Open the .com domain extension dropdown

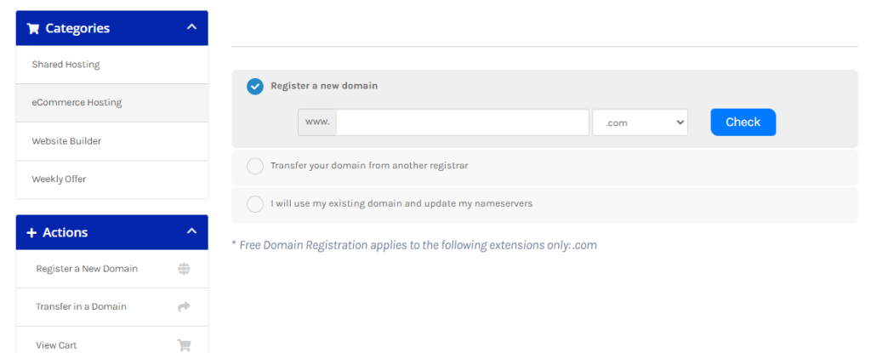click(x=640, y=122)
